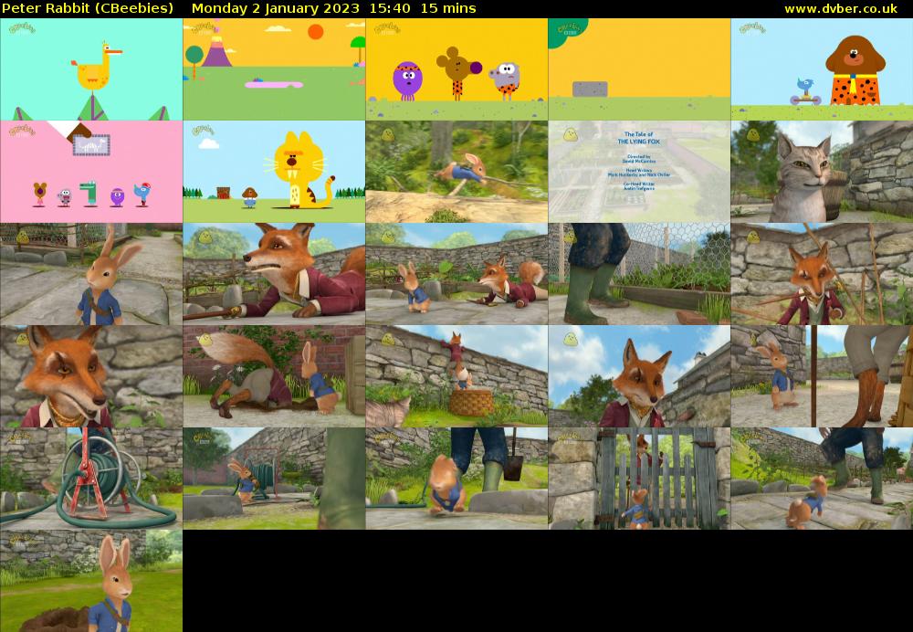
Task: Select the leaping rabbit thumbnail
Action: click(456, 172)
